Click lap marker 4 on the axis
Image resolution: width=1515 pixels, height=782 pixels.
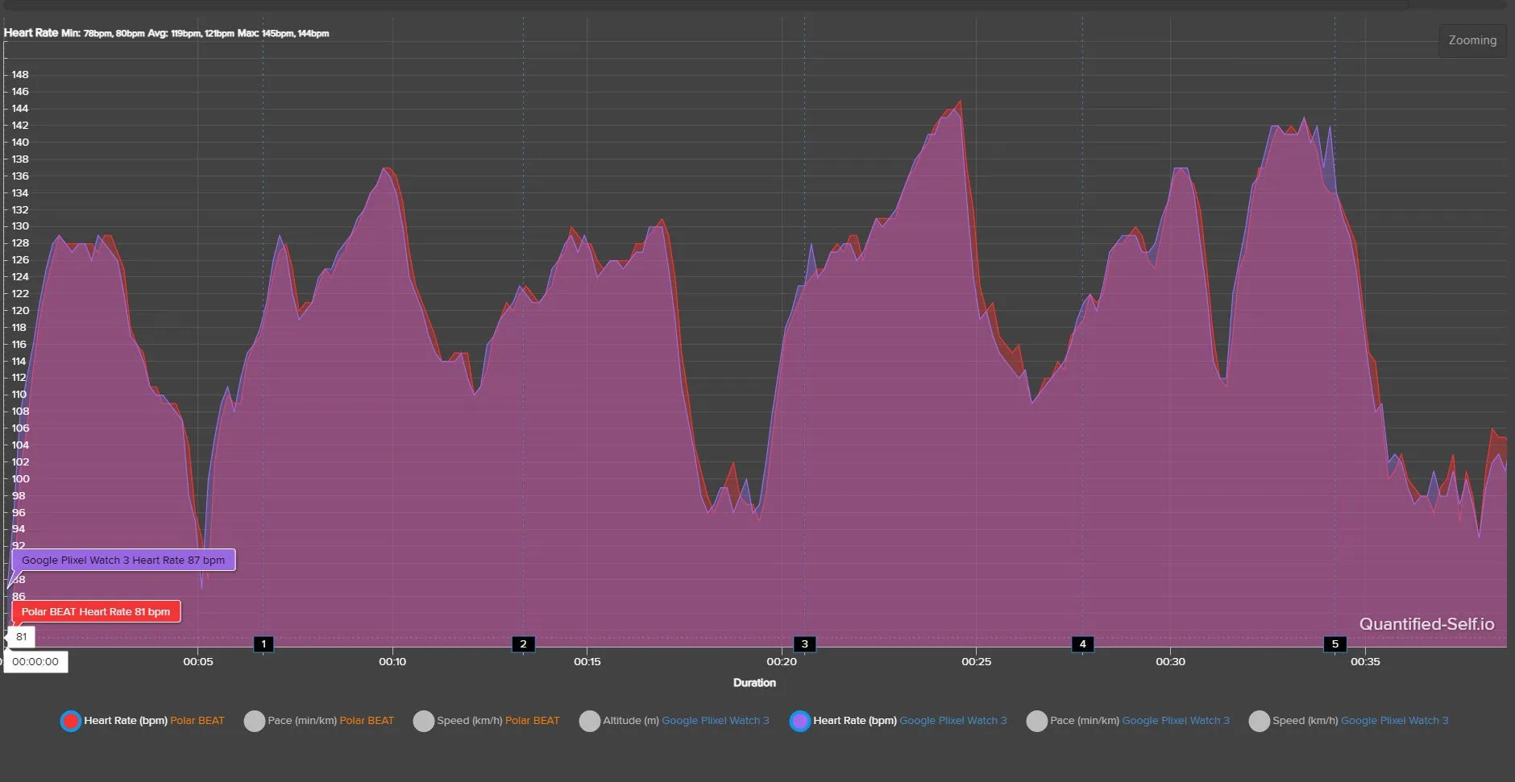click(x=1082, y=644)
